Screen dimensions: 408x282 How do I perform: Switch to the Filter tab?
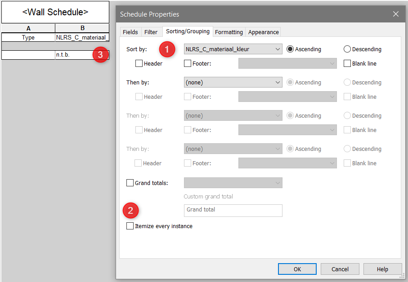point(151,32)
